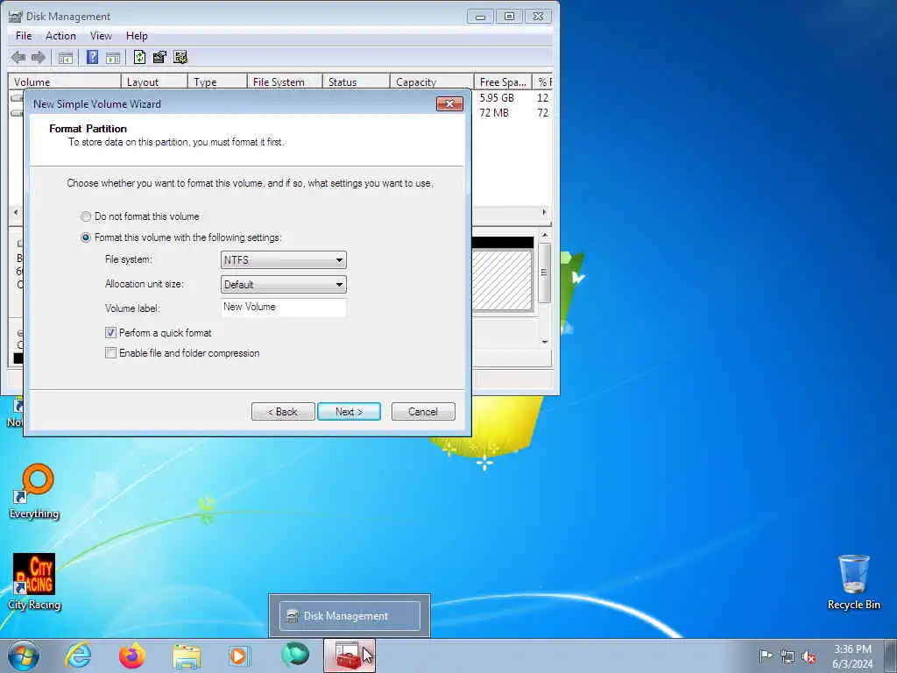Launch Firefox from the taskbar
This screenshot has height=673, width=897.
[132, 655]
